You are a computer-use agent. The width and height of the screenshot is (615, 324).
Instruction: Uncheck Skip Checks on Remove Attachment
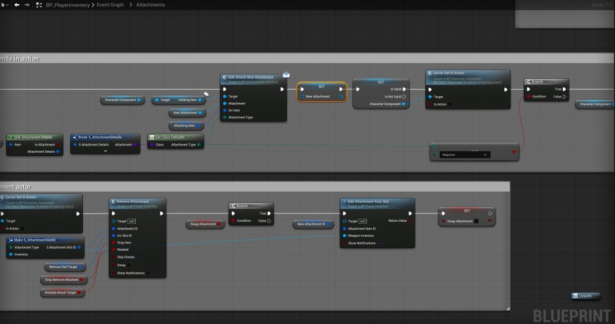pyautogui.click(x=138, y=257)
